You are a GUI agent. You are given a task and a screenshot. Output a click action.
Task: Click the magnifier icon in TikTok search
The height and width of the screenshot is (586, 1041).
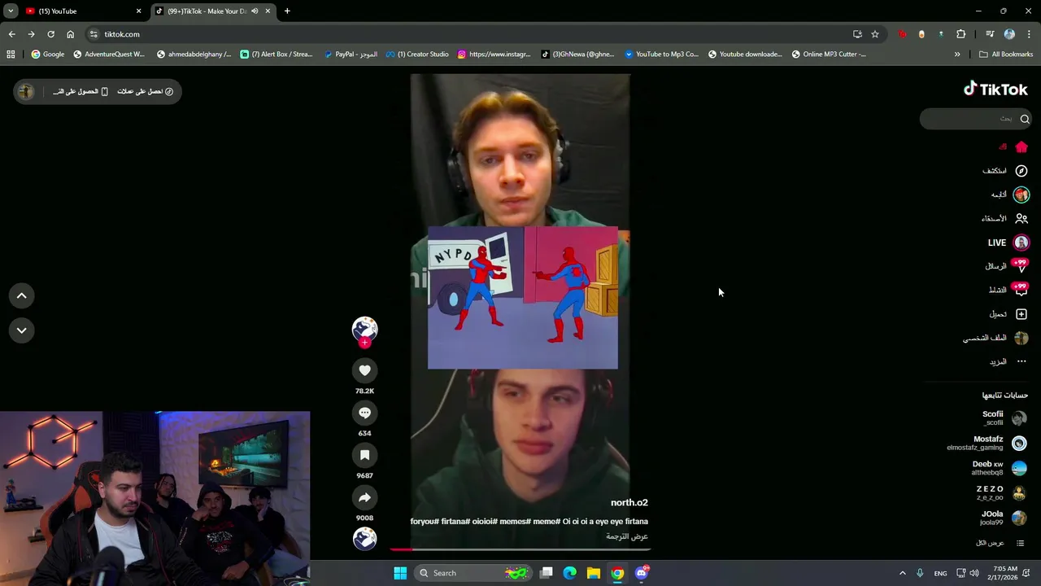(1025, 119)
